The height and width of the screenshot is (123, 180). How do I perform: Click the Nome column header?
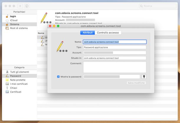point(41,33)
